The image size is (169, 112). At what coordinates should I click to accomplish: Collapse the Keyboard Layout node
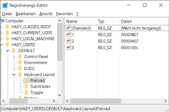click(x=14, y=74)
